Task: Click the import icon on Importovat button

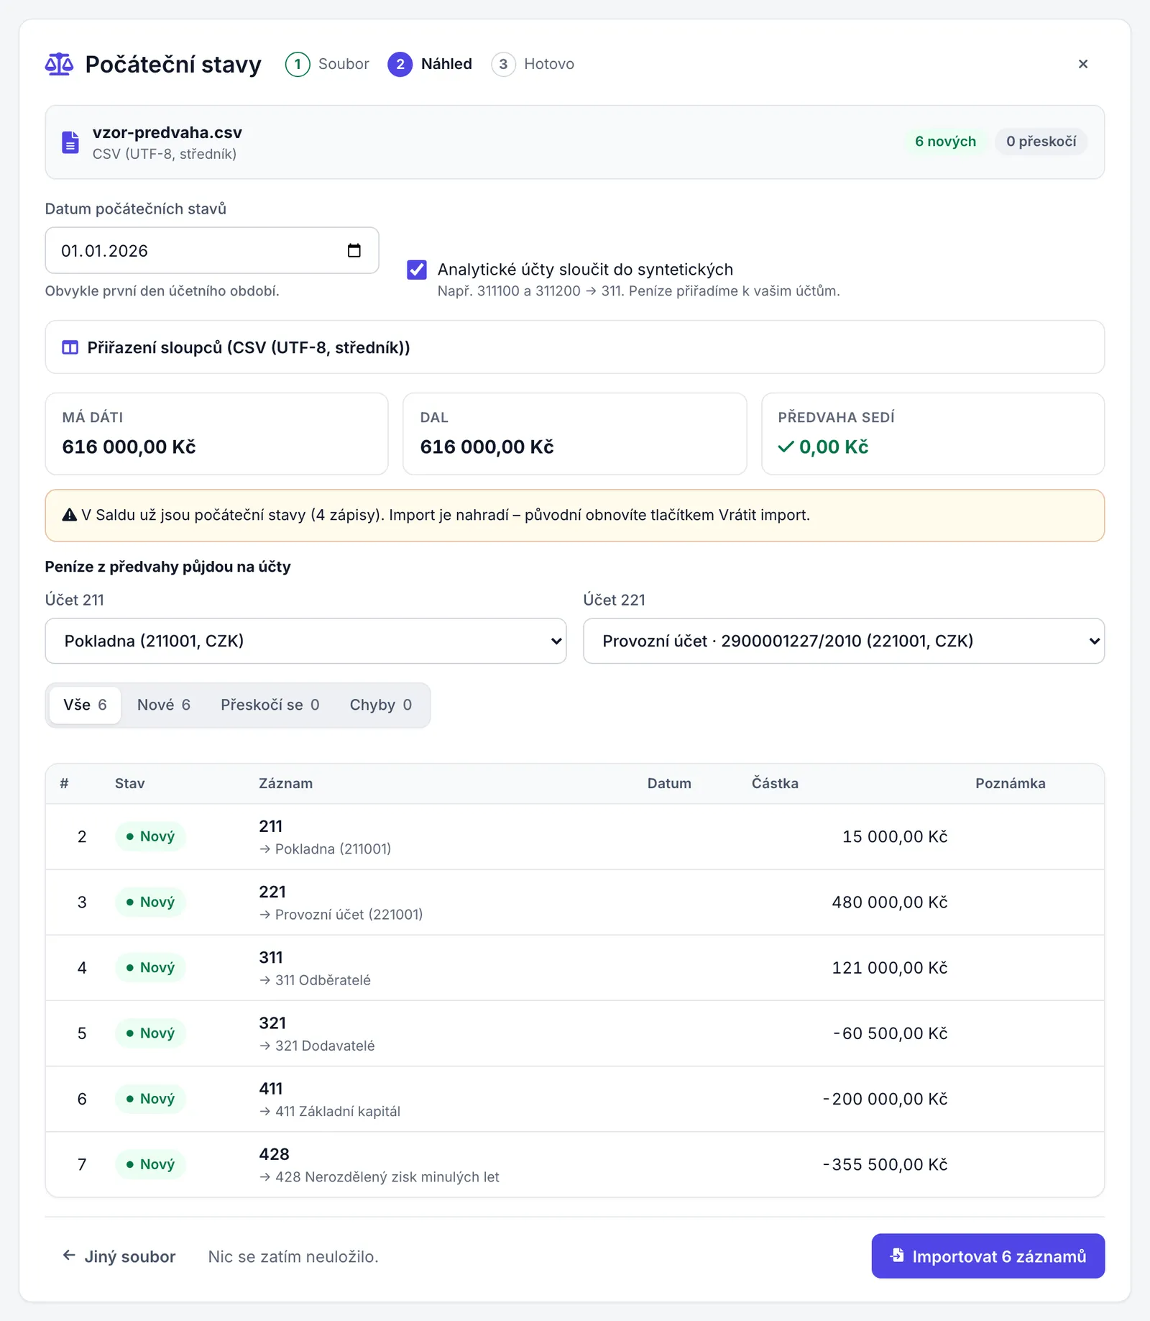Action: coord(897,1256)
